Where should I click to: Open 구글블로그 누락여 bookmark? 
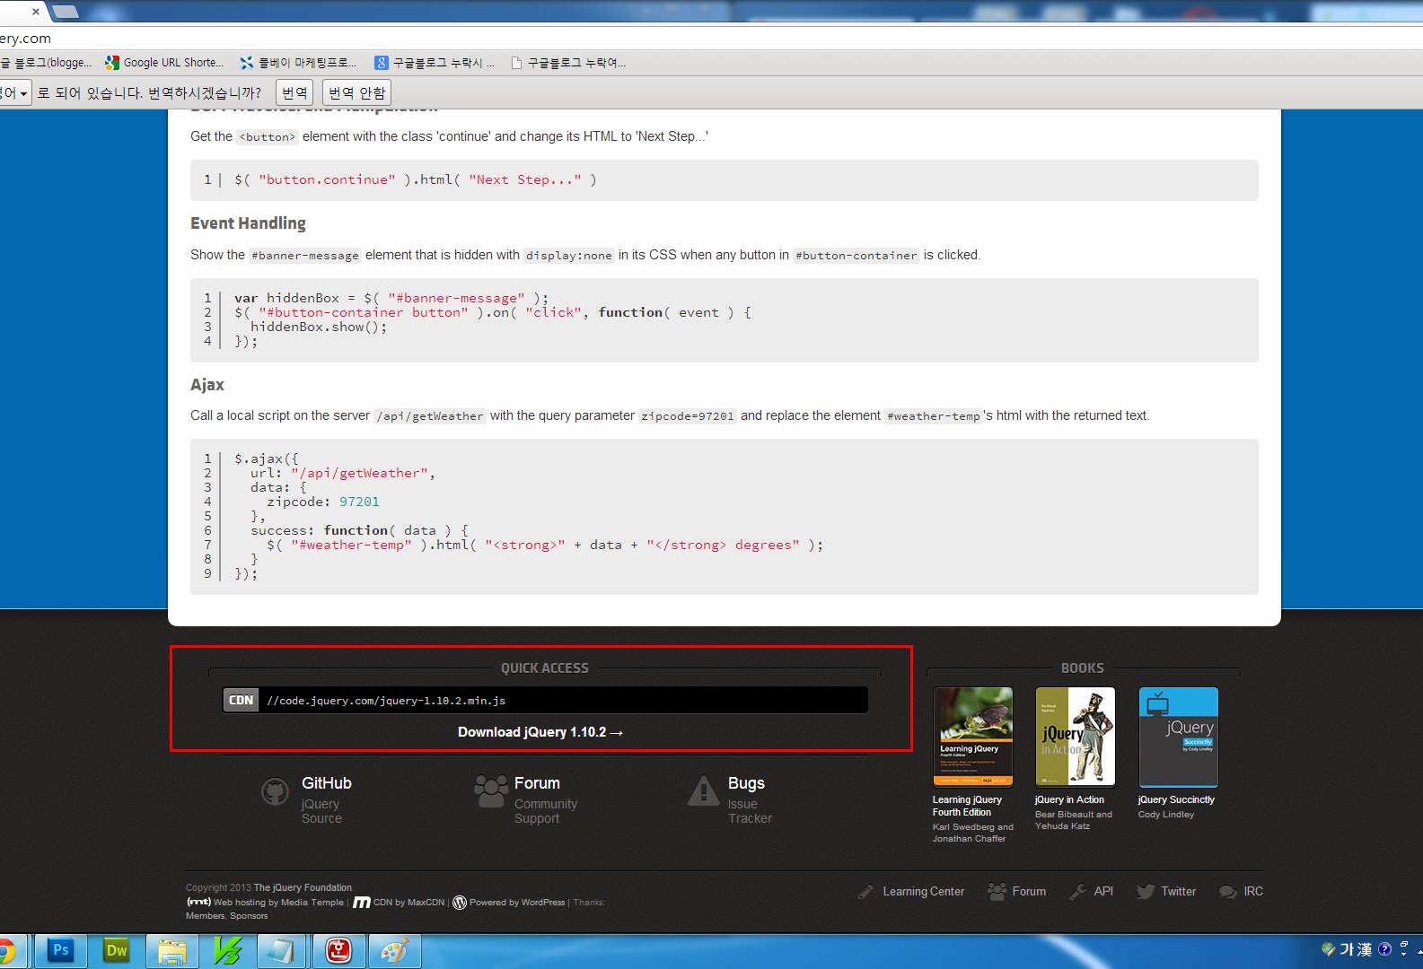[568, 63]
